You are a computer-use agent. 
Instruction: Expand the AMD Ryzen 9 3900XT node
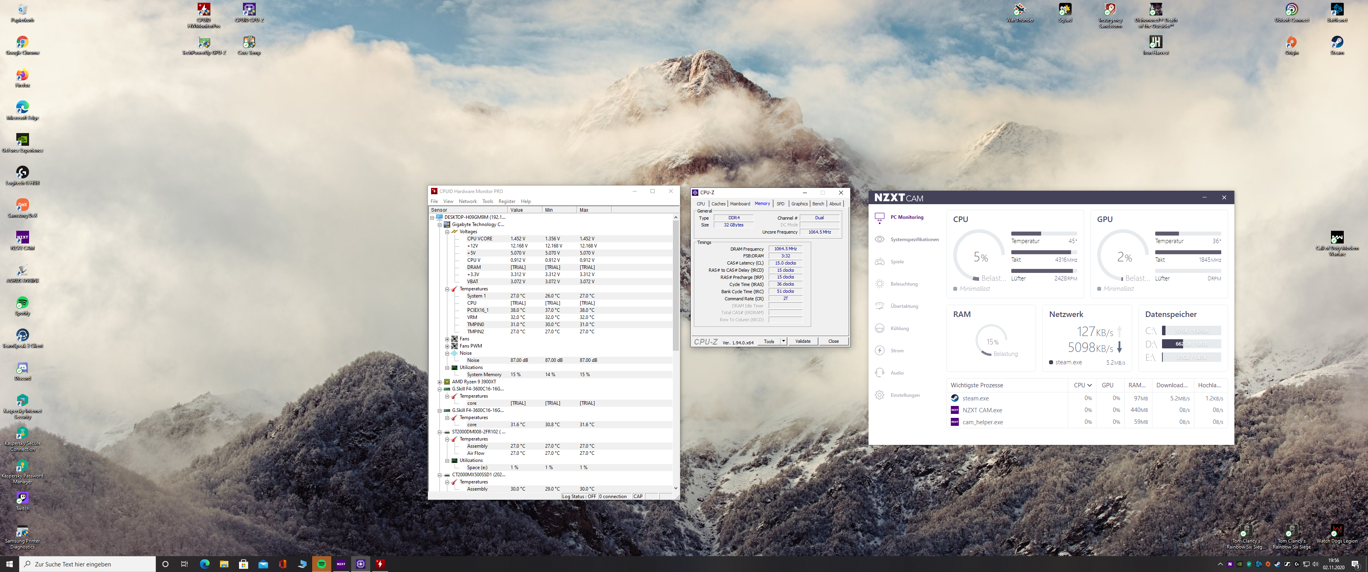click(440, 382)
